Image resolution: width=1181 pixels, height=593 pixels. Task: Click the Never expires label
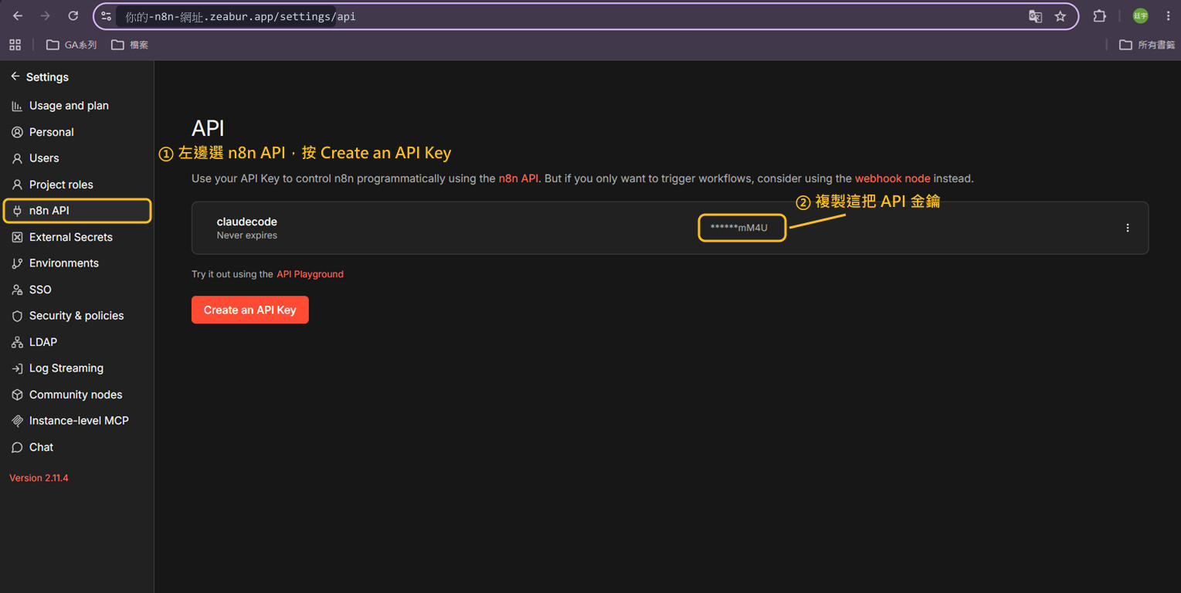tap(247, 236)
